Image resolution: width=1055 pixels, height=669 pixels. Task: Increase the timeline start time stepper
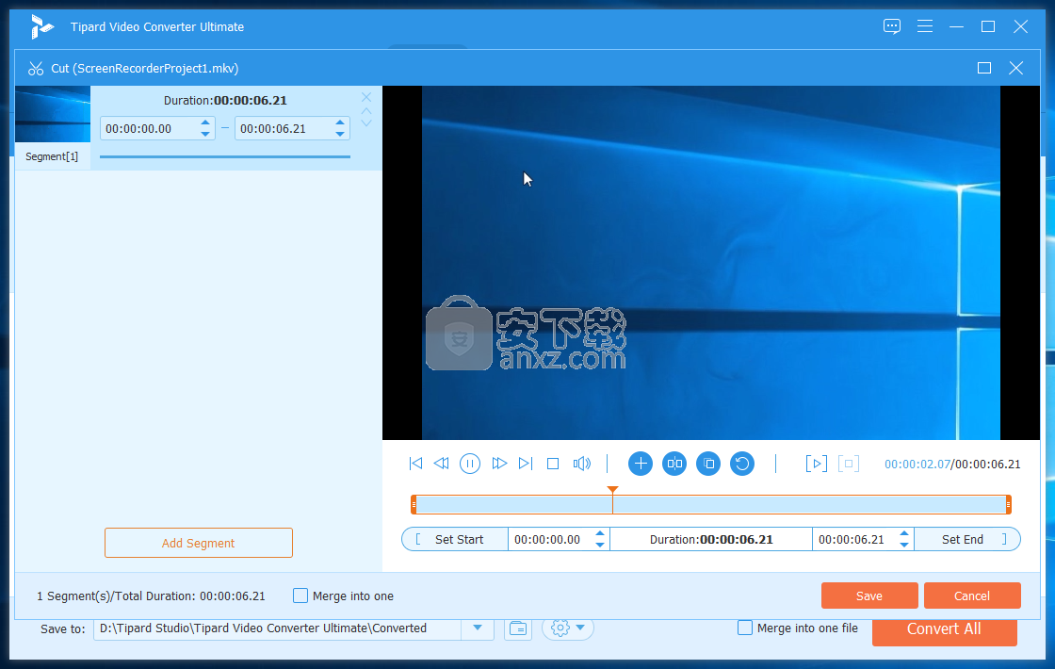pyautogui.click(x=599, y=533)
